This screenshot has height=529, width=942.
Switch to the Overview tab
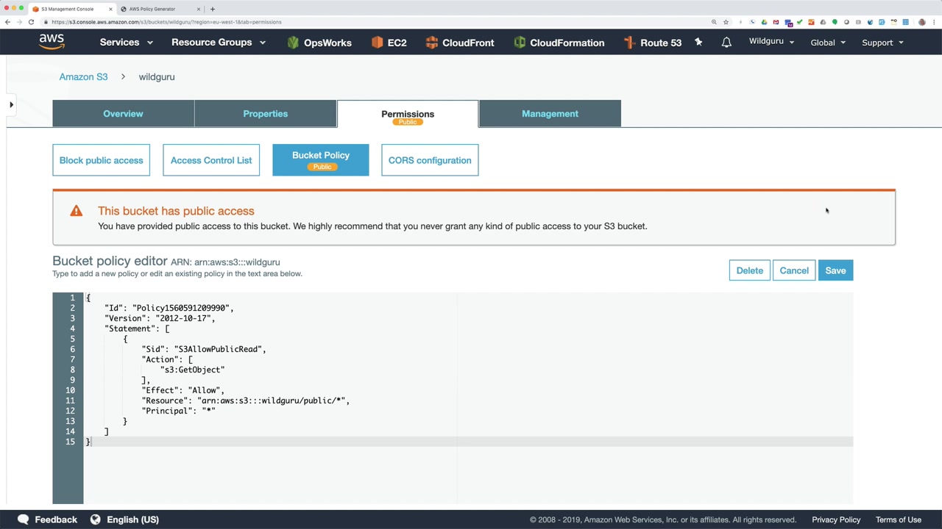123,114
